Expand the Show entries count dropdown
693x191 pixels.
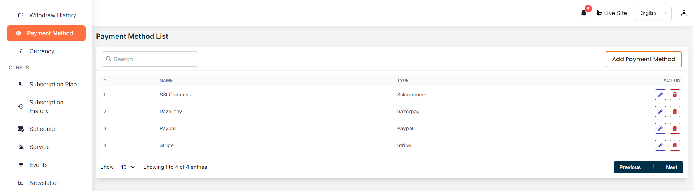(128, 167)
